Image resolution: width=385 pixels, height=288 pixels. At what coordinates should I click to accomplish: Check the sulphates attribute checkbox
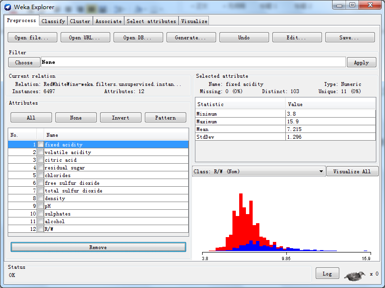pos(41,214)
